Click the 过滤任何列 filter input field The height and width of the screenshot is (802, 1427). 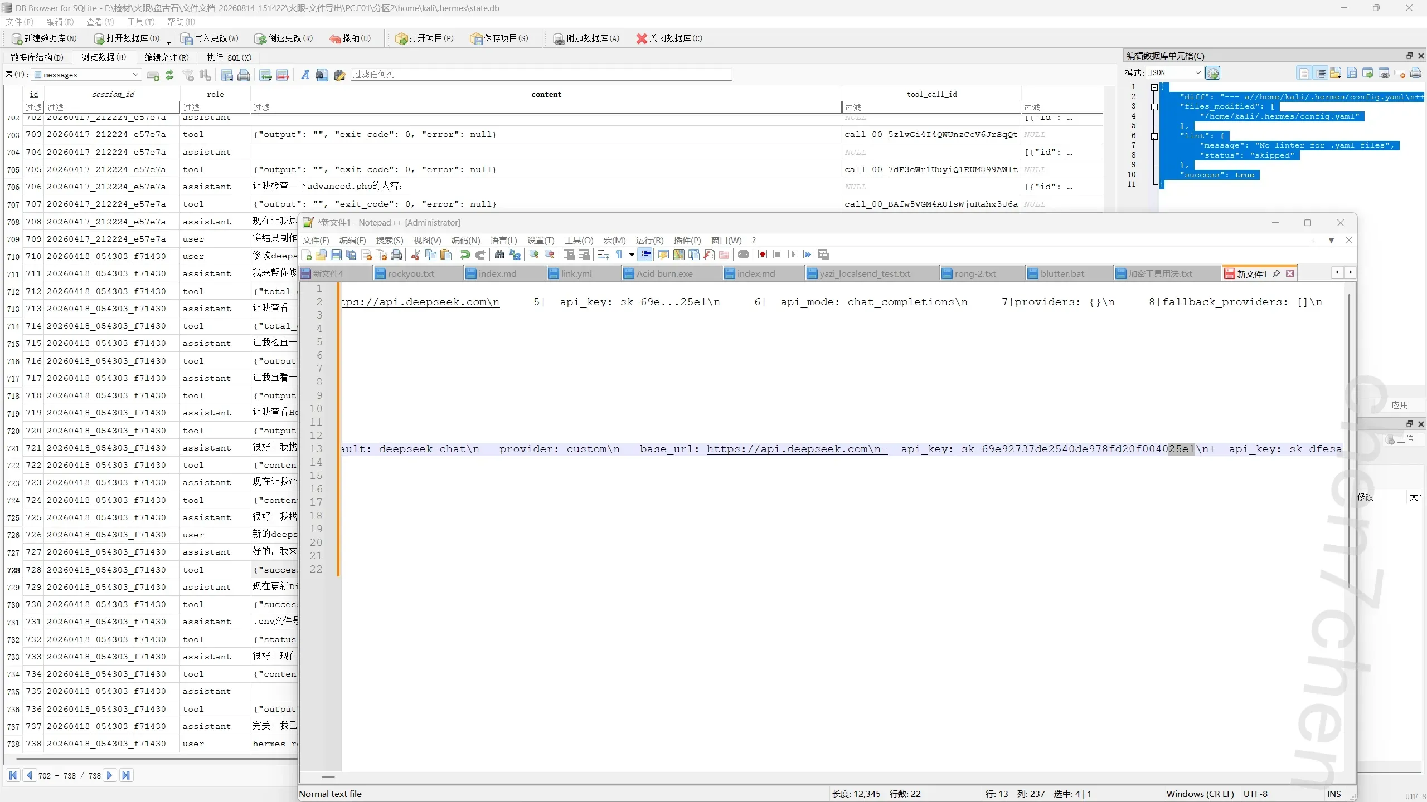click(541, 74)
